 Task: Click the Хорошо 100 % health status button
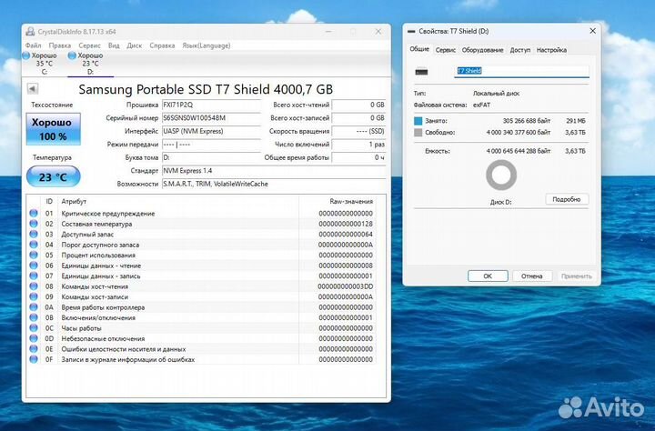click(54, 129)
